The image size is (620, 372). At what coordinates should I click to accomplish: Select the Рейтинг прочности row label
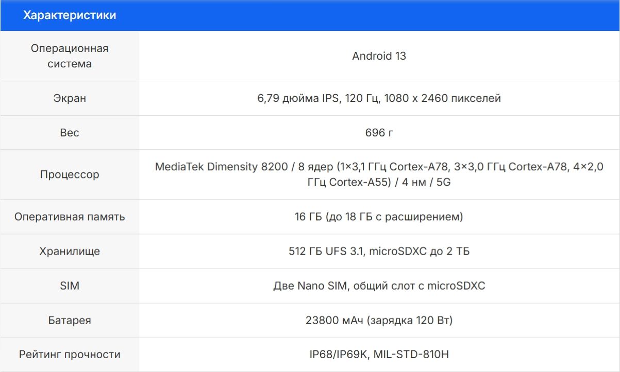point(69,354)
